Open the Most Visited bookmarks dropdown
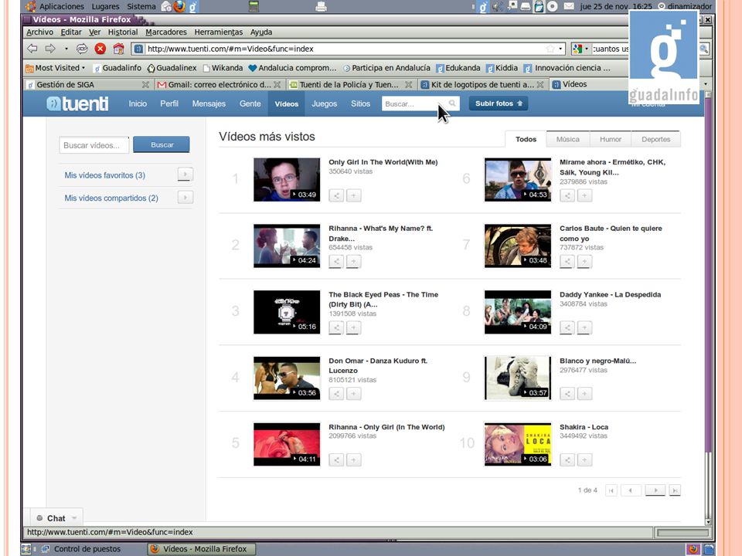The image size is (742, 556). pyautogui.click(x=55, y=68)
